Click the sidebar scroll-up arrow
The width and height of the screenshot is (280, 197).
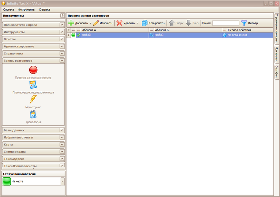[x=33, y=20]
